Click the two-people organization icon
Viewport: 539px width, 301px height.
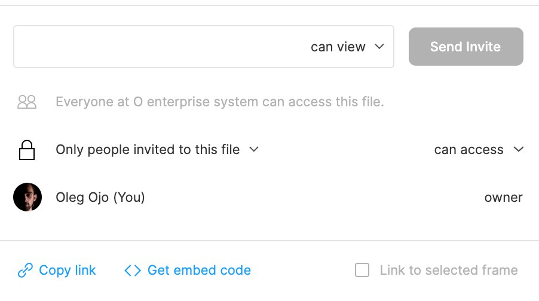click(x=27, y=102)
